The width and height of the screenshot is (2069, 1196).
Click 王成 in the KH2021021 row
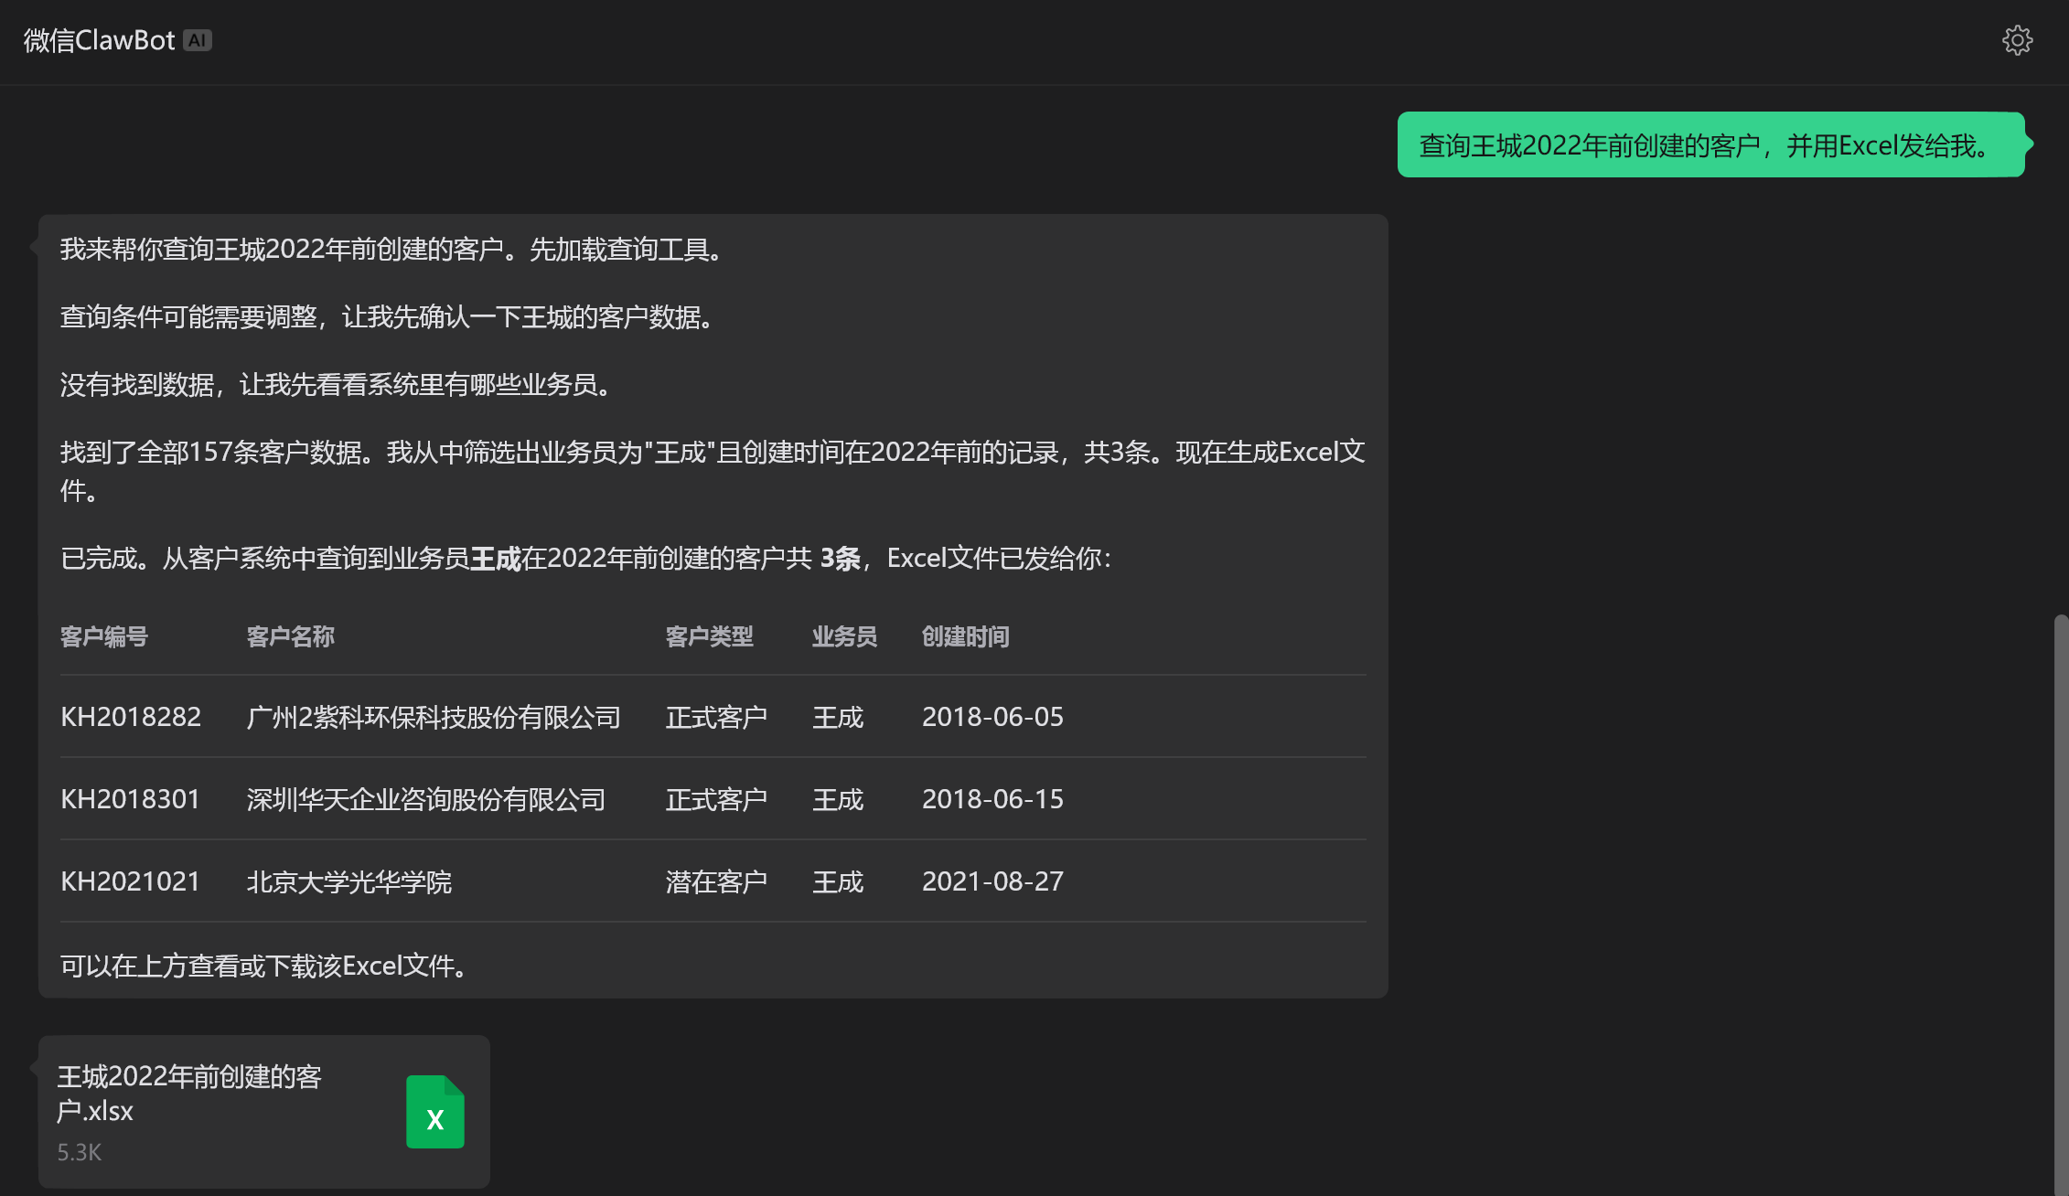tap(838, 881)
